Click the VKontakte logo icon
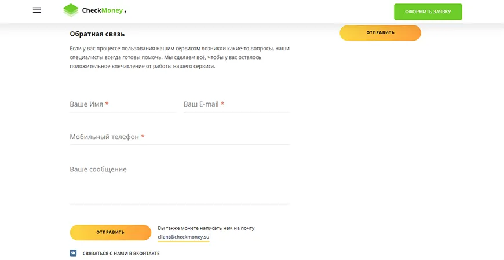Image resolution: width=504 pixels, height=260 pixels. pos(74,253)
